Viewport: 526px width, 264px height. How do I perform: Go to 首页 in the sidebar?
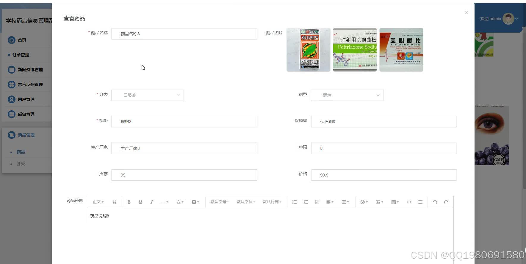[x=22, y=40]
